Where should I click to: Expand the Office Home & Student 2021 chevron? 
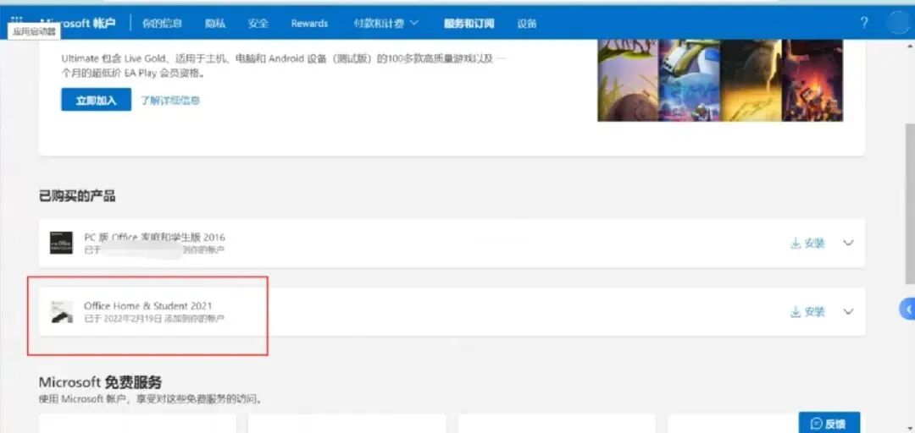tap(848, 311)
